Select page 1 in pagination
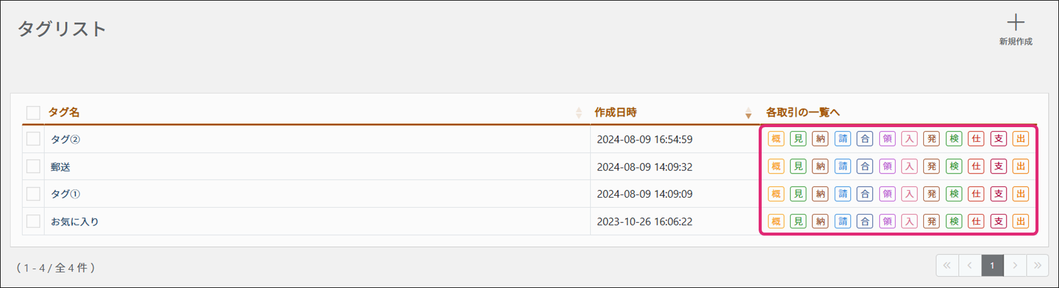 (x=992, y=265)
